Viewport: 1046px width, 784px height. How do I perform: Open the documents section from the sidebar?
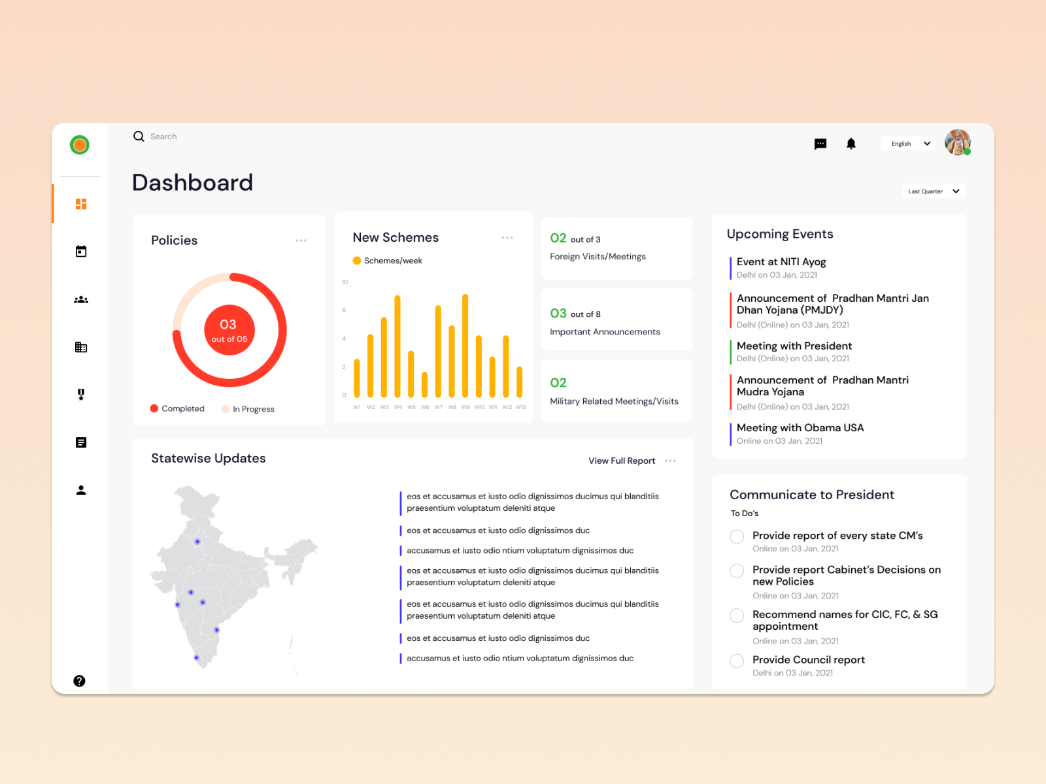coord(80,442)
